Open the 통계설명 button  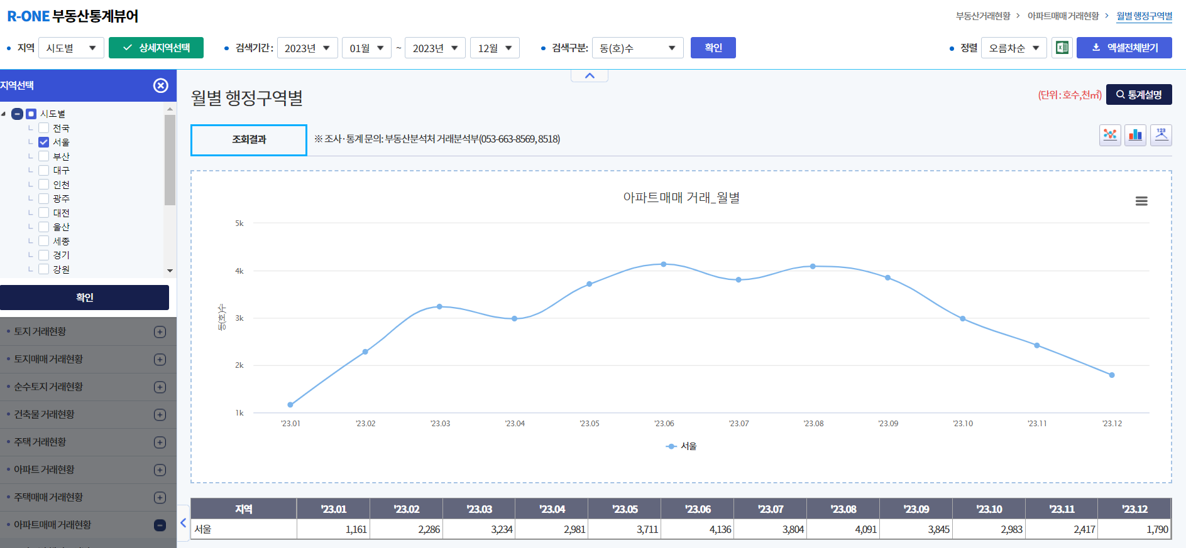tap(1139, 95)
